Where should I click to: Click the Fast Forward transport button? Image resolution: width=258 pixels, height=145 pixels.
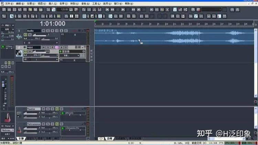(133, 10)
